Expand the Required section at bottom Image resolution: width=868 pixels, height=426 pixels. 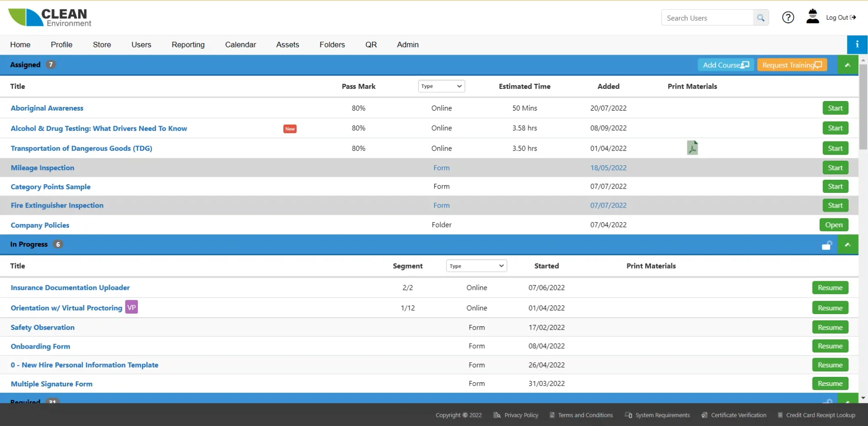(848, 401)
